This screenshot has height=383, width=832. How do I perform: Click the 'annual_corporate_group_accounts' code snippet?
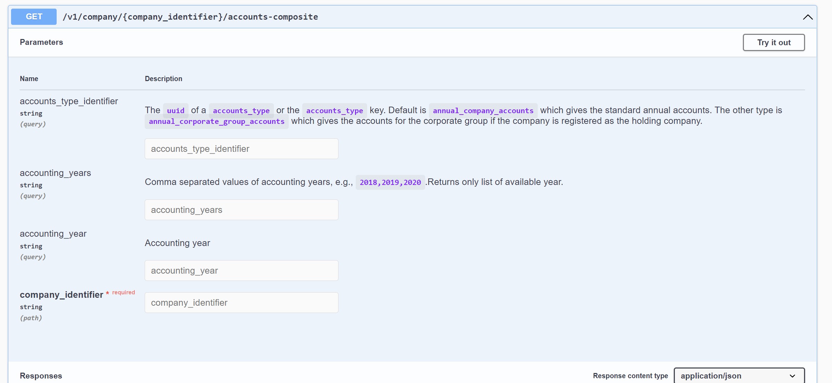click(217, 121)
